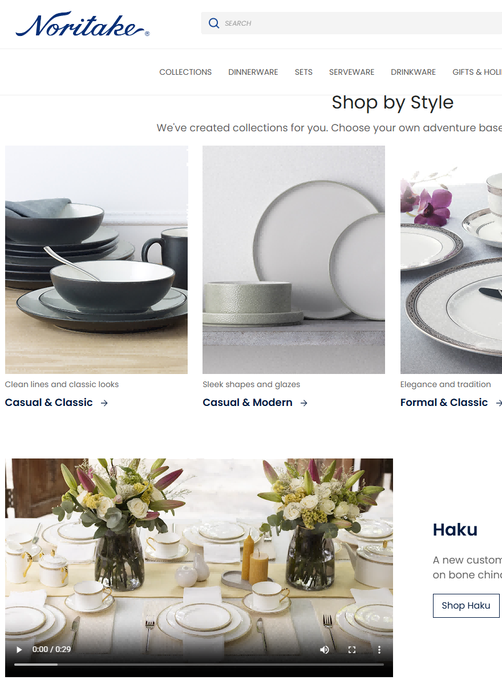Click the Noritake logo
Viewport: 502px width, 688px height.
(83, 24)
